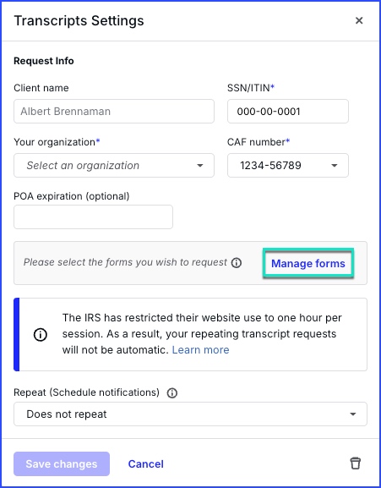This screenshot has width=381, height=488.
Task: Click the Client name field
Action: point(114,112)
